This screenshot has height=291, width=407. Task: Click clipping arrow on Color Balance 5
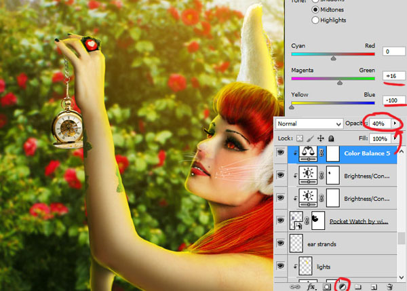pyautogui.click(x=295, y=153)
